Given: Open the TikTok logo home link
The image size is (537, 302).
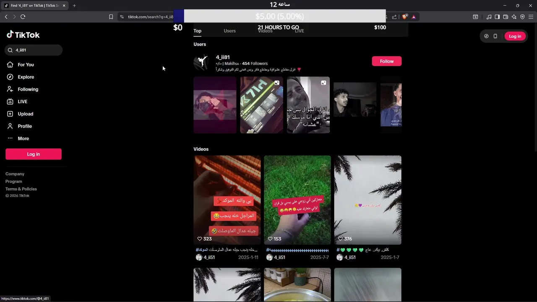Looking at the screenshot, I should point(23,35).
